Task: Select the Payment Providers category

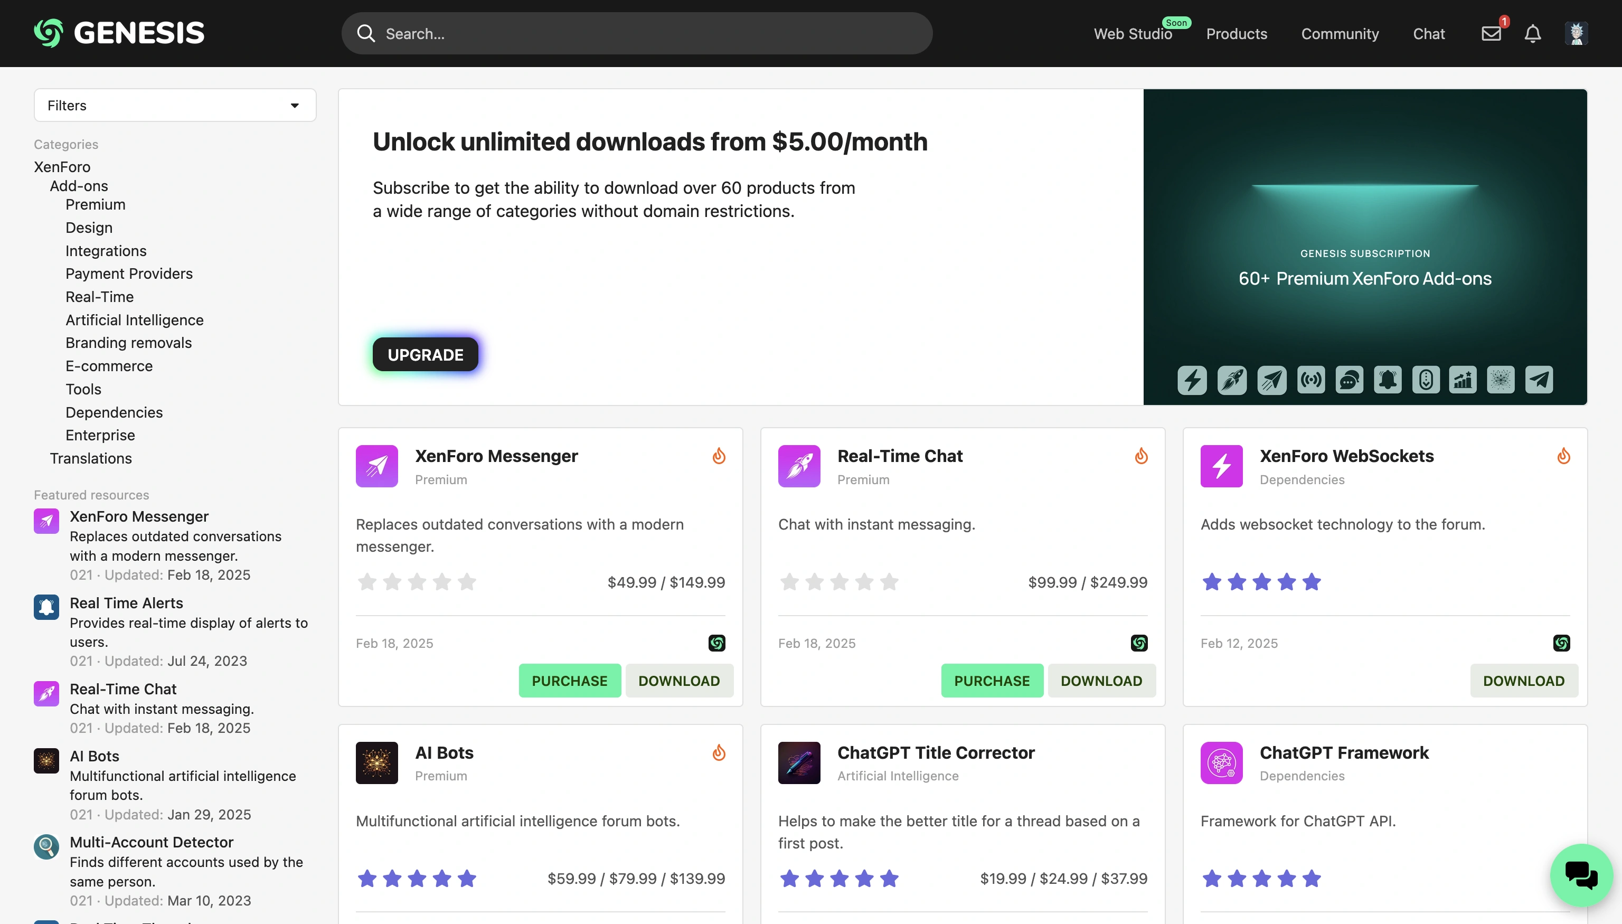Action: [x=129, y=274]
